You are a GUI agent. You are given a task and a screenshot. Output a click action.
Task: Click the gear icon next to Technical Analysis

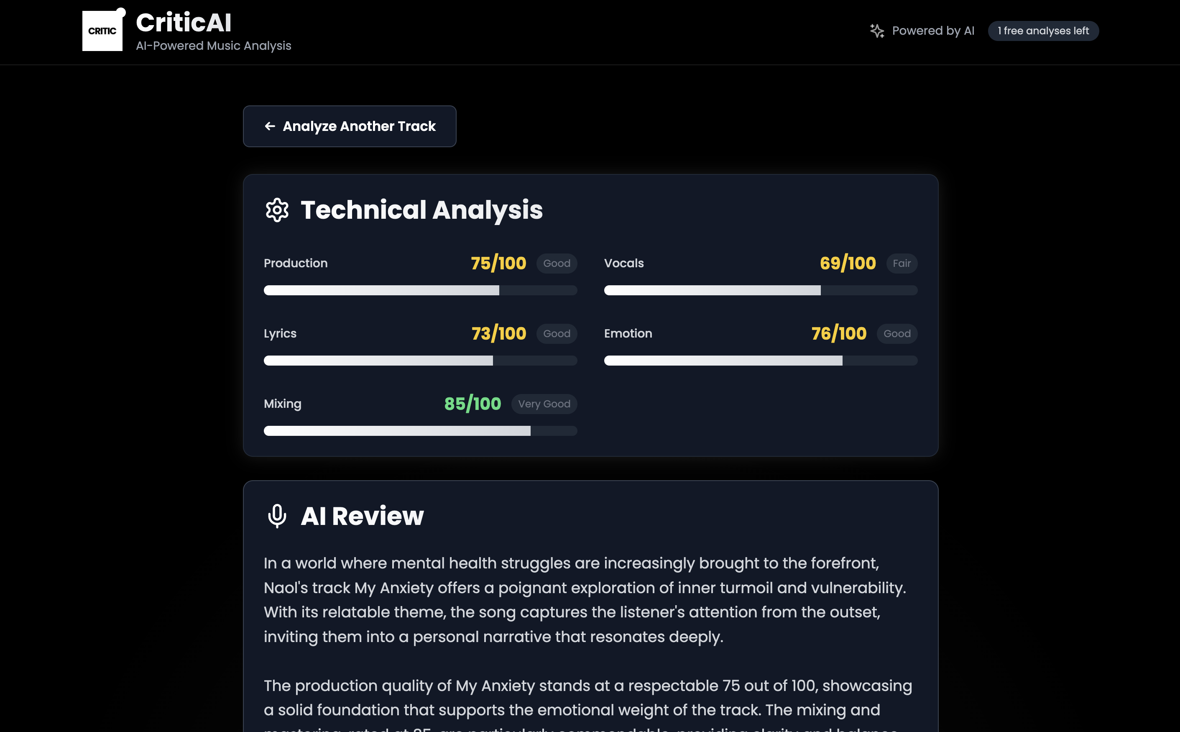277,210
